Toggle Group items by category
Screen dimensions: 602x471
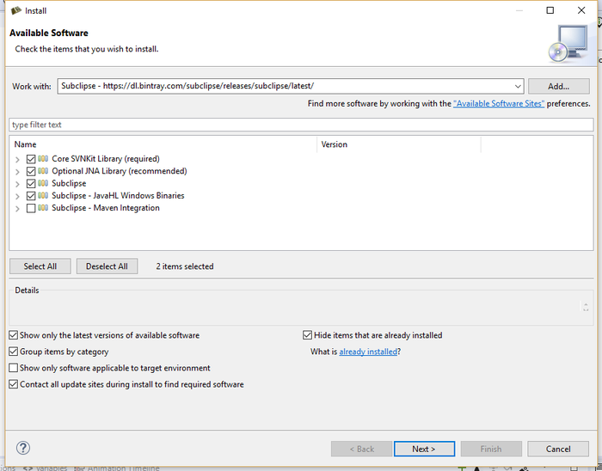pos(14,352)
